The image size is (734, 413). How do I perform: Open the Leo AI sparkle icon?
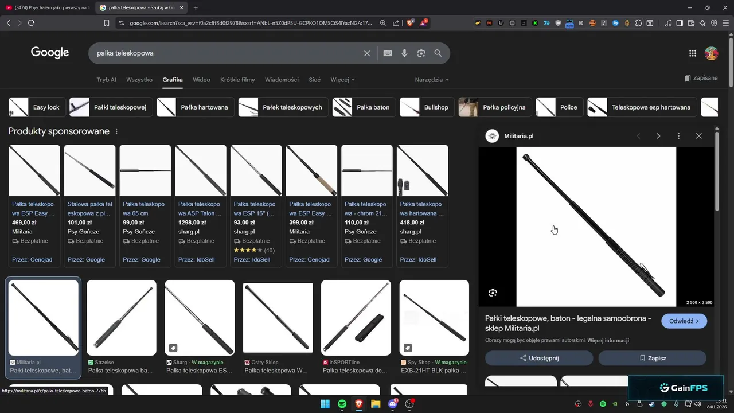702,23
